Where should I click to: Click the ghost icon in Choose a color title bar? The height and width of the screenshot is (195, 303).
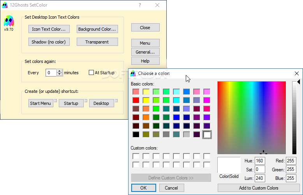(x=133, y=73)
